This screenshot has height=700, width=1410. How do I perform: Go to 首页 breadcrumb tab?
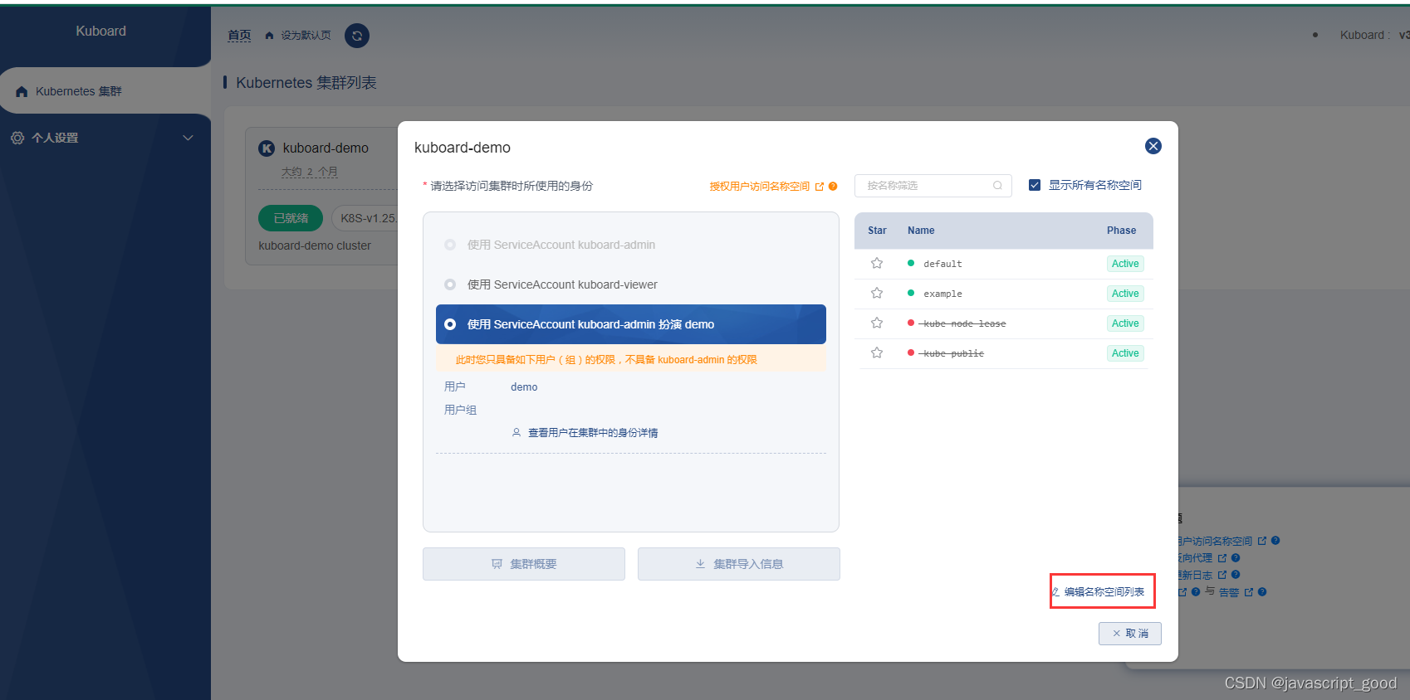coord(239,36)
